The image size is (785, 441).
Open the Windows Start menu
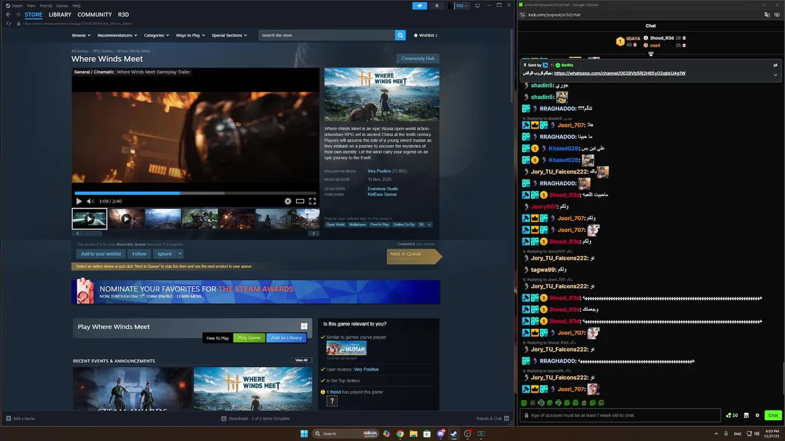click(x=304, y=434)
